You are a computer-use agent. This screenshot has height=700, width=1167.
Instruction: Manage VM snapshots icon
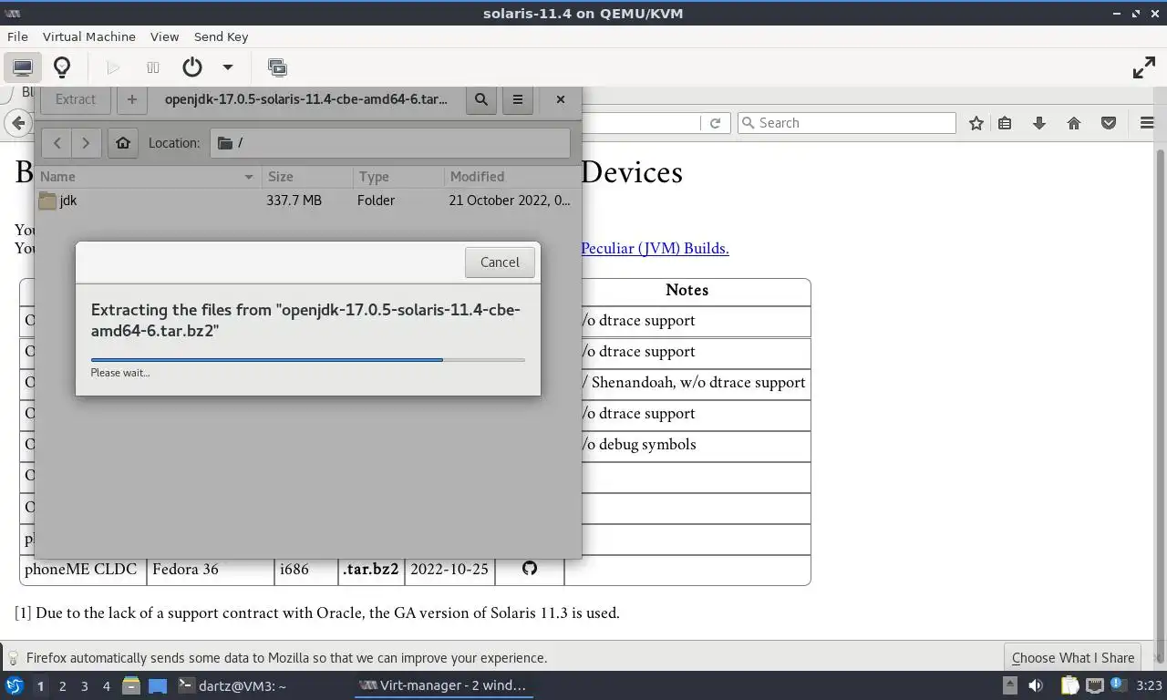[277, 67]
